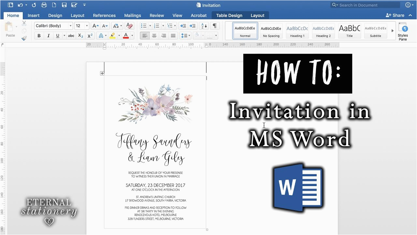Toggle bold formatting
417x235 pixels.
39,36
